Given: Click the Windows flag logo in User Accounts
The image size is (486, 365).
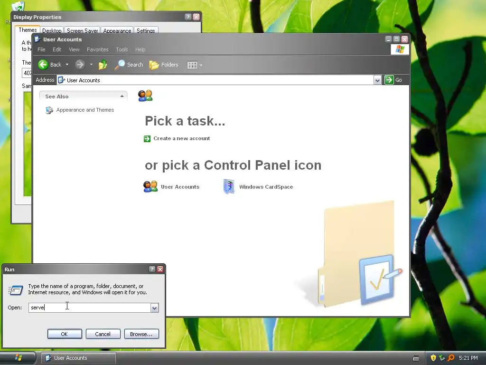Looking at the screenshot, I should (400, 49).
